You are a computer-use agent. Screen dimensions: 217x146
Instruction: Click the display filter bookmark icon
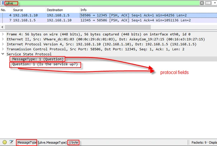pos(3,3)
